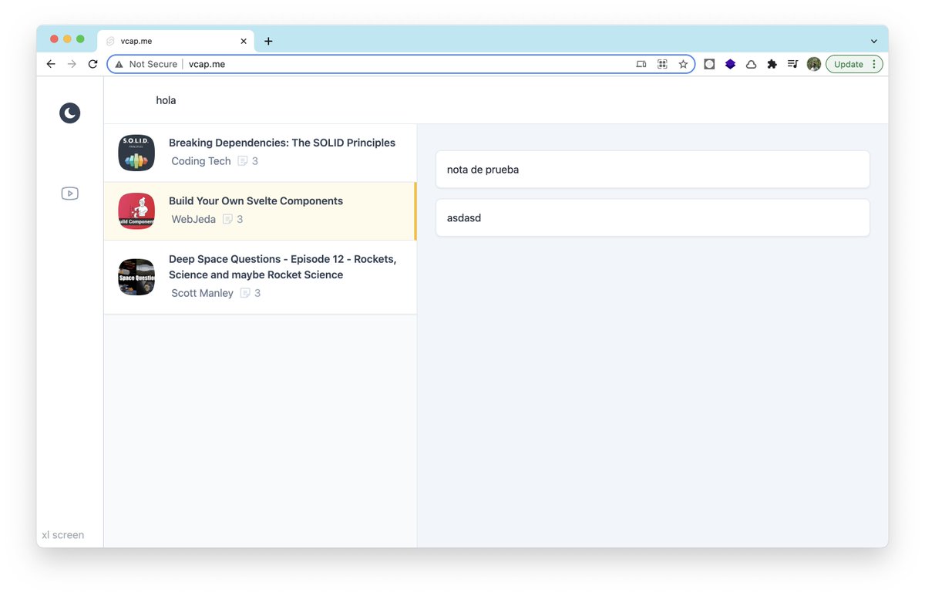This screenshot has width=925, height=596.
Task: Click the 'xl screen' label
Action: point(63,535)
